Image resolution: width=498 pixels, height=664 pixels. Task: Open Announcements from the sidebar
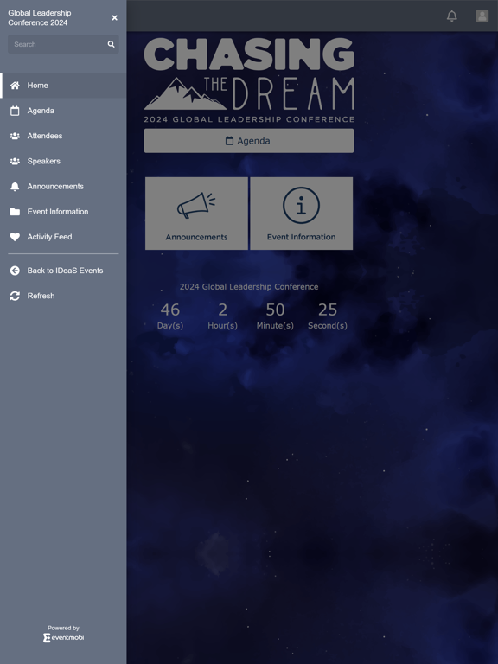(x=55, y=187)
